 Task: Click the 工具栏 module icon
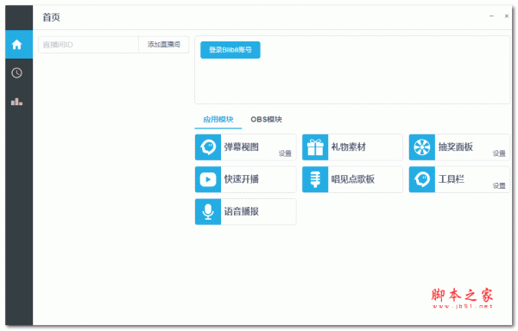tap(422, 179)
